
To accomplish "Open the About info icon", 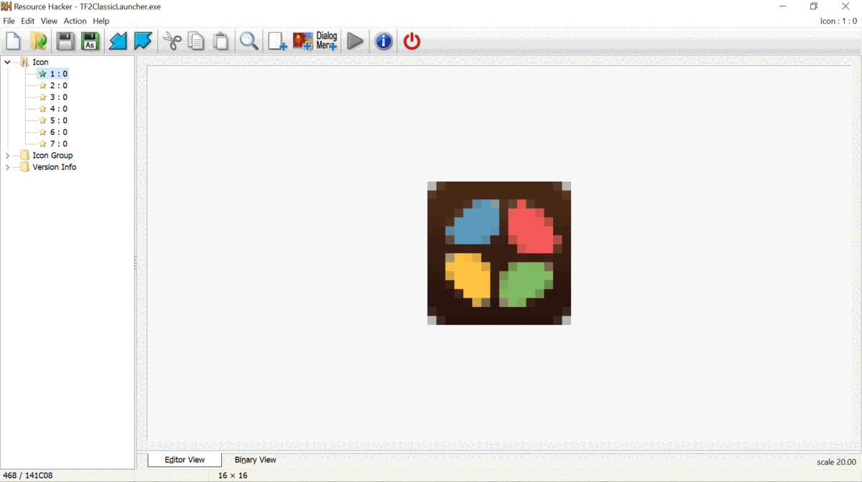I will pyautogui.click(x=384, y=41).
